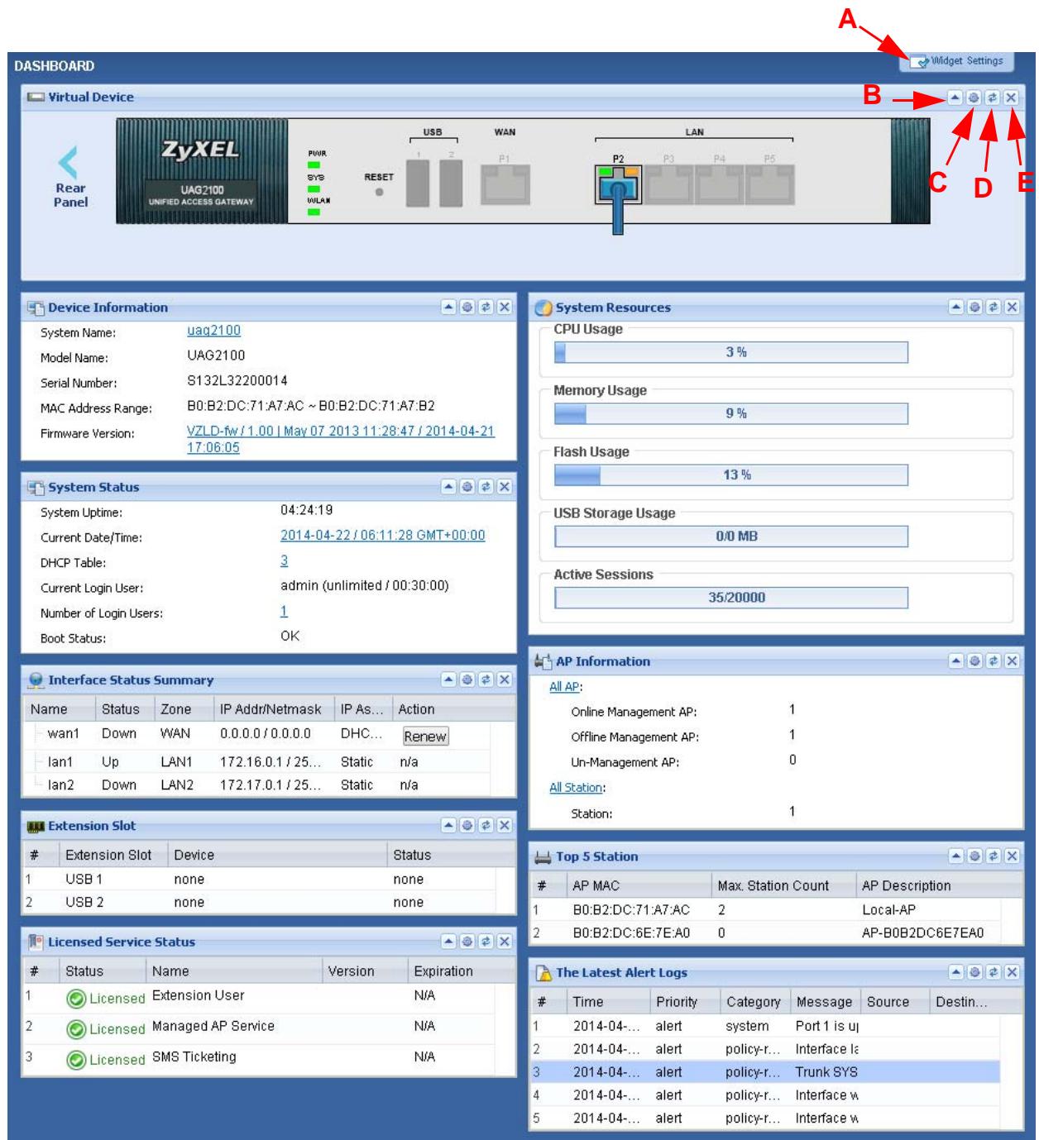The width and height of the screenshot is (1039, 1140).
Task: Collapse the System Resources widget
Action: pos(955,308)
